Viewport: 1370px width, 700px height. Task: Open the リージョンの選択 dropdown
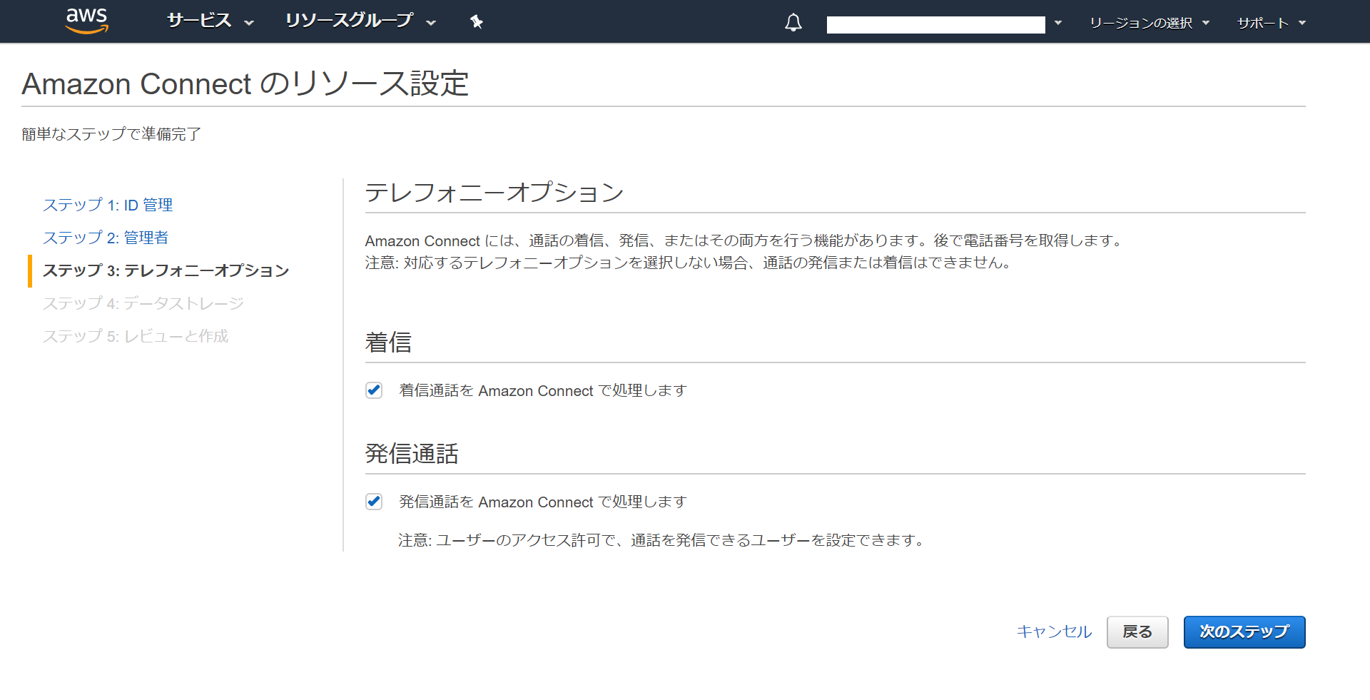(x=1150, y=23)
